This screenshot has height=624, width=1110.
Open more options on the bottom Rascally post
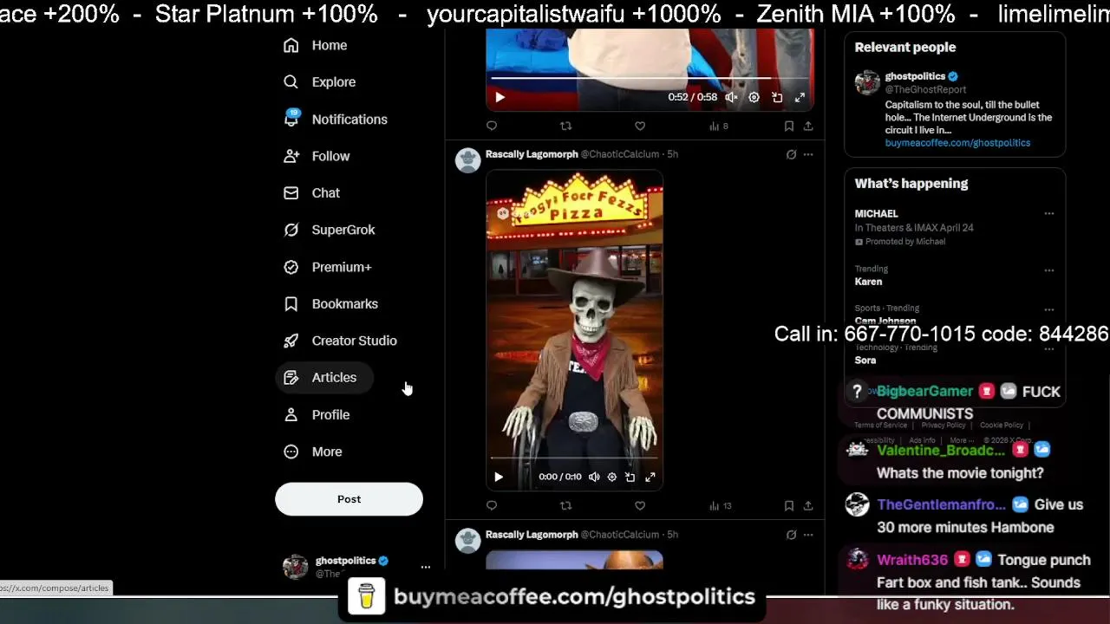(808, 535)
